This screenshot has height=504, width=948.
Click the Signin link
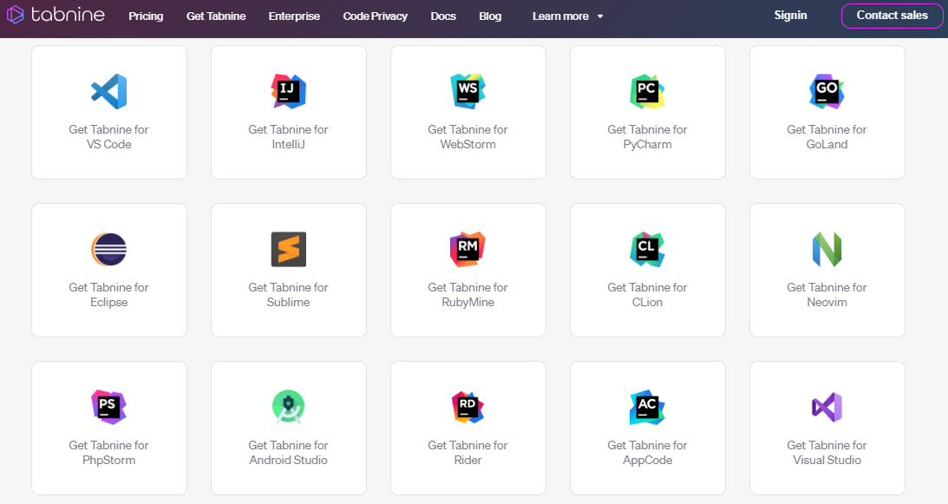[x=790, y=15]
